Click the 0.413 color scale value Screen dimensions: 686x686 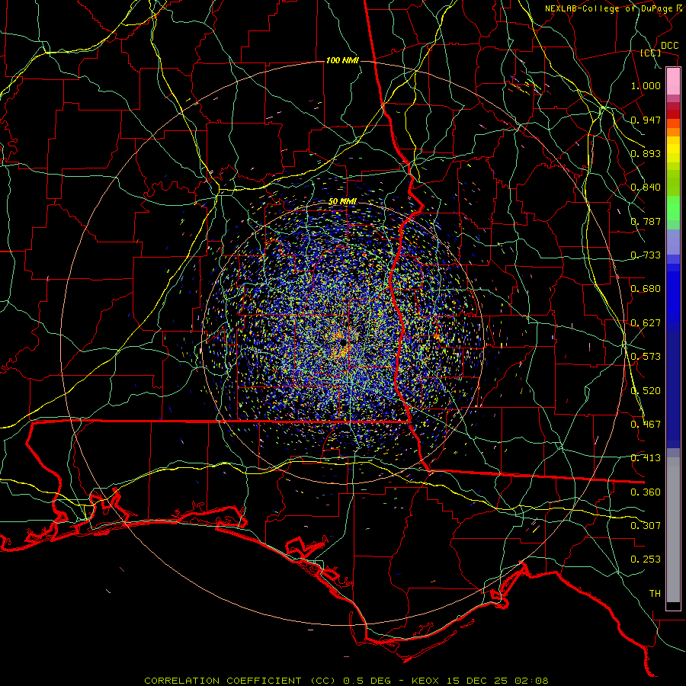[x=646, y=458]
